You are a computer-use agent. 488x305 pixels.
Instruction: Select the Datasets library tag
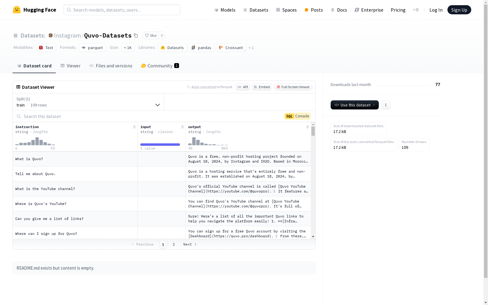click(x=172, y=48)
